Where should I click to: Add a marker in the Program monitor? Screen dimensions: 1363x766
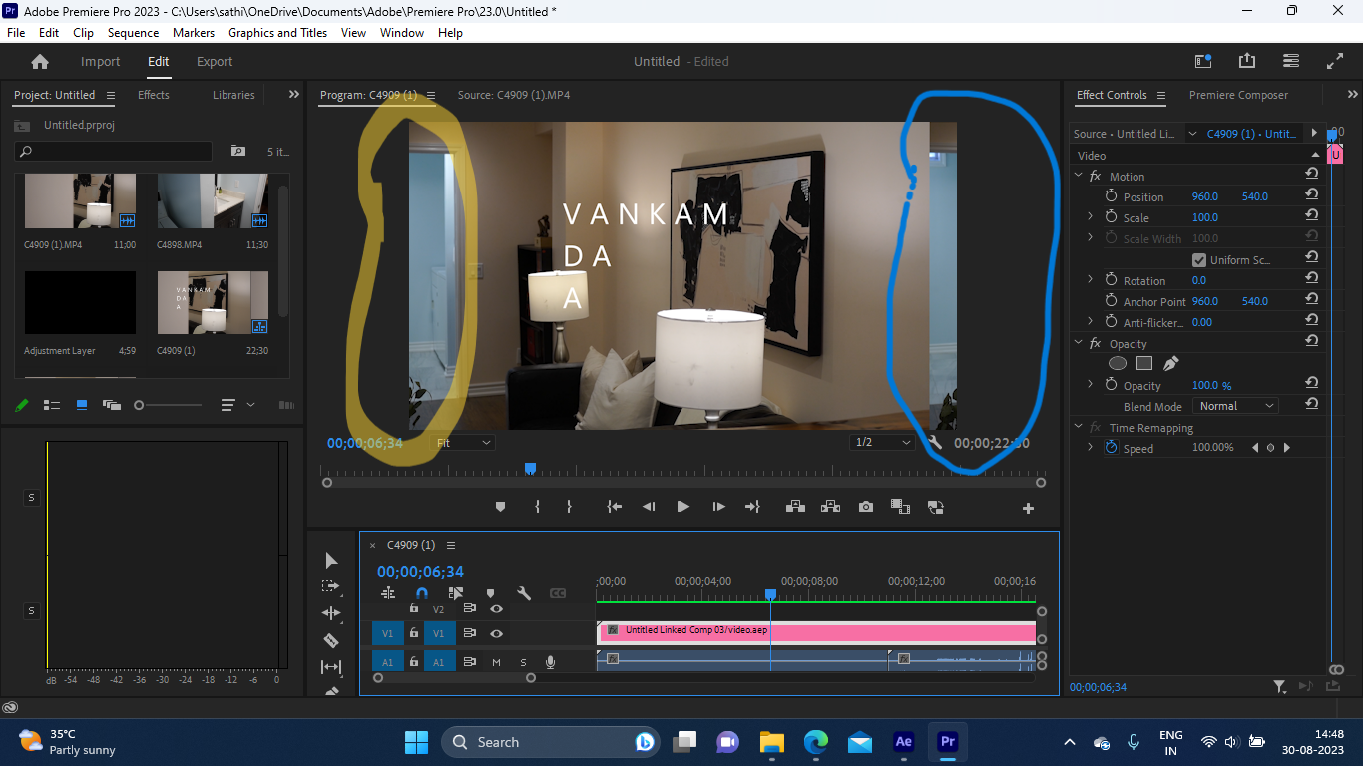coord(500,507)
